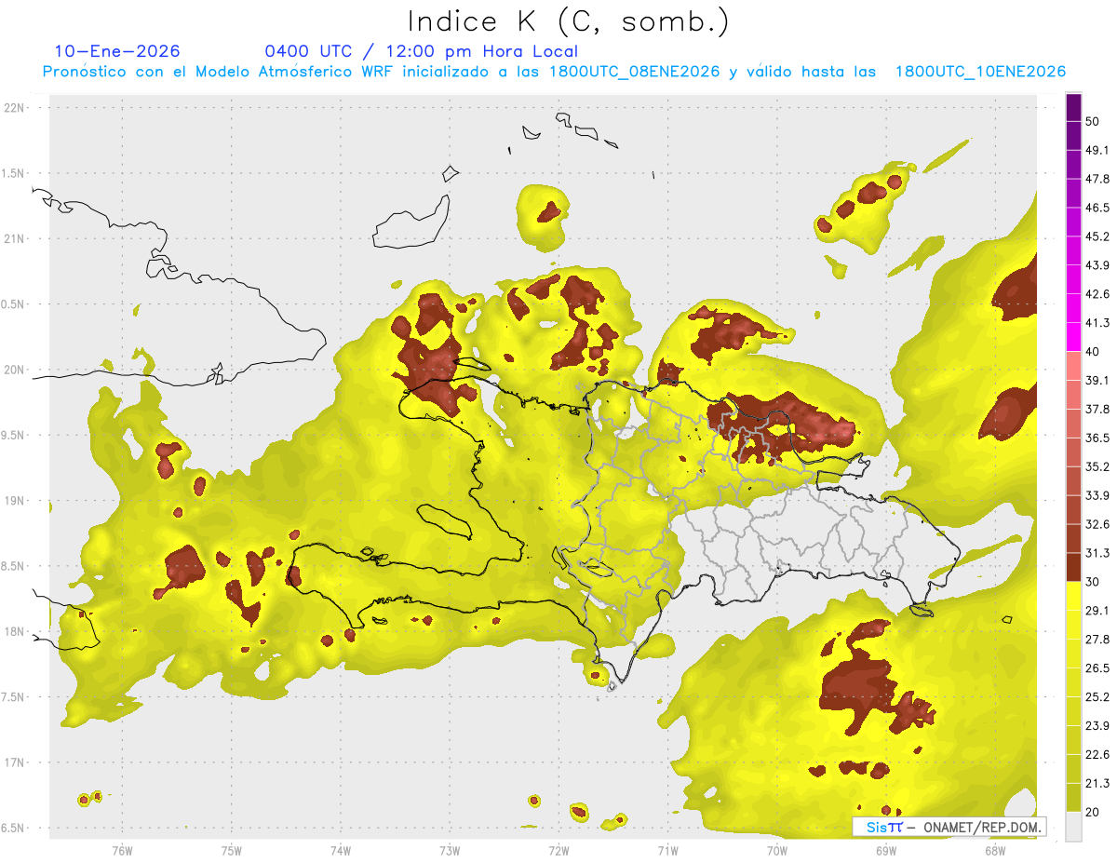This screenshot has height=863, width=1117.
Task: Click the "40" value on the color scale
Action: click(x=1094, y=352)
